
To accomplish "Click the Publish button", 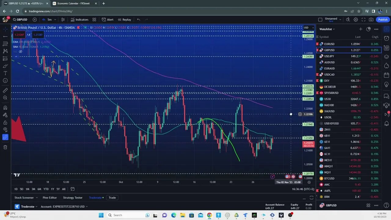I will [x=383, y=20].
